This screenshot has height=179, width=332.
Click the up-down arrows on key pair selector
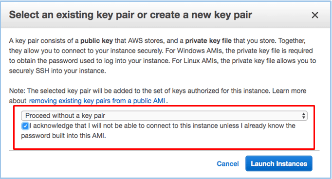pos(304,116)
